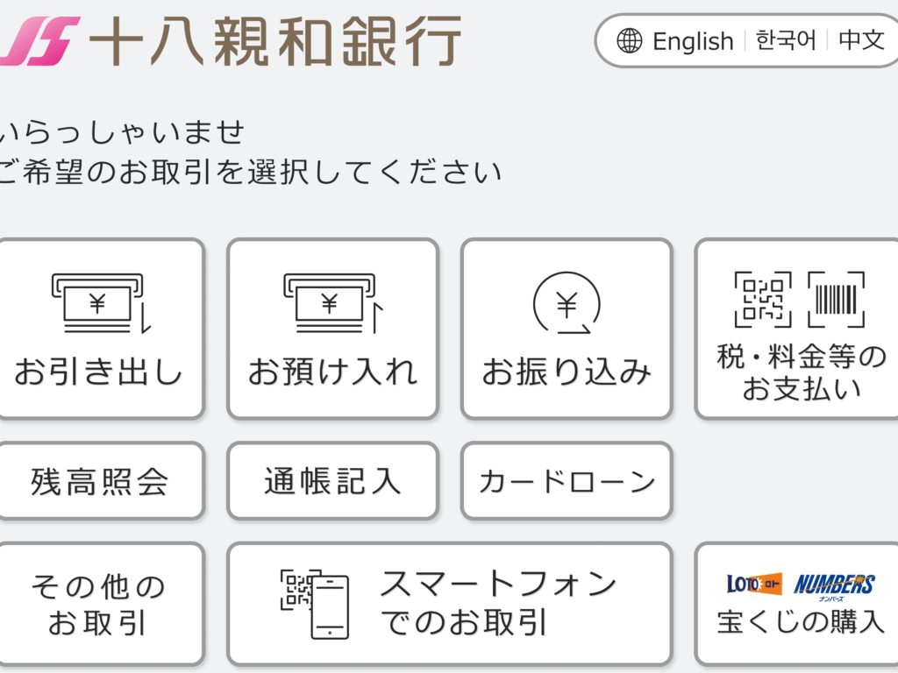
Task: Open その他のお取引 other transactions
Action: coord(98,605)
